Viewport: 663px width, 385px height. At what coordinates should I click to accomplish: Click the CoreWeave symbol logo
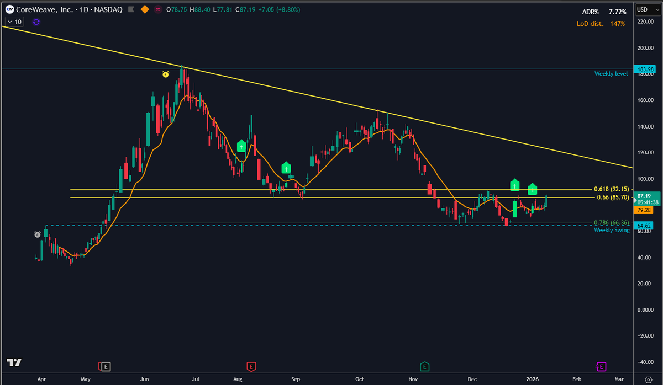click(10, 10)
